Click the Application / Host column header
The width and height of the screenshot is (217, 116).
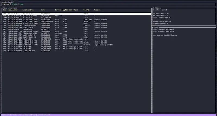[x=70, y=10]
